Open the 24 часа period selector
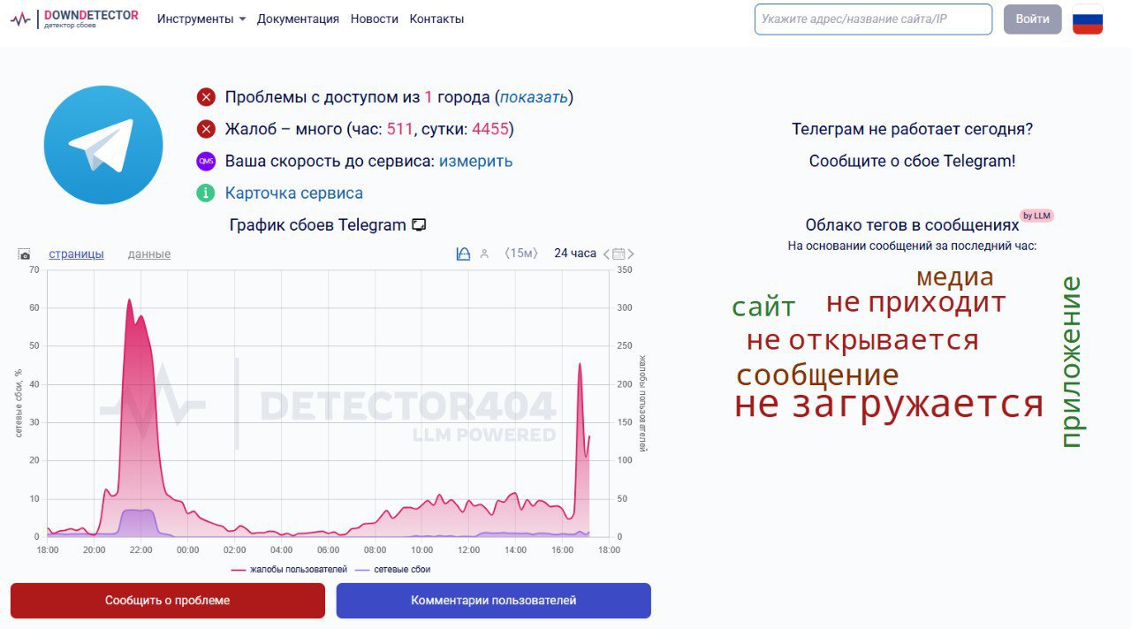 coord(574,254)
